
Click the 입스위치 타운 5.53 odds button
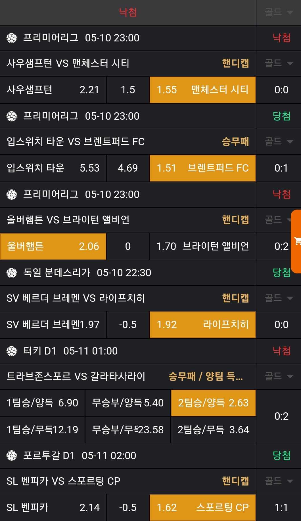(x=53, y=168)
